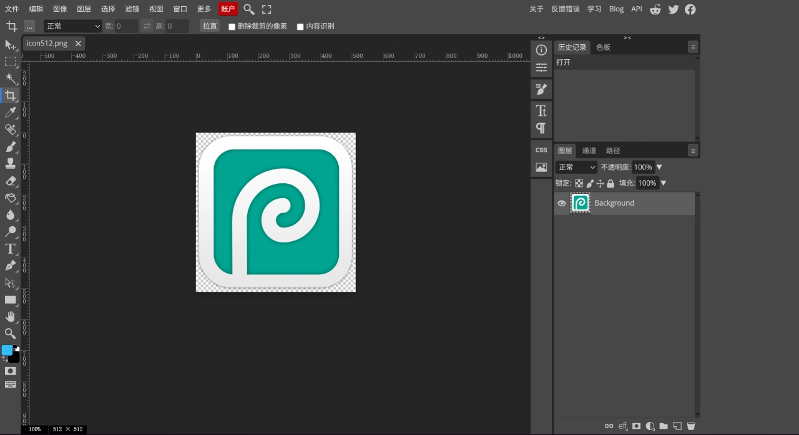Image resolution: width=799 pixels, height=435 pixels.
Task: Link layers with the chain icon
Action: point(609,426)
